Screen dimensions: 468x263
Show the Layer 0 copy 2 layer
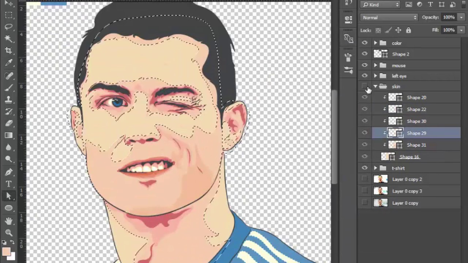[x=364, y=179]
